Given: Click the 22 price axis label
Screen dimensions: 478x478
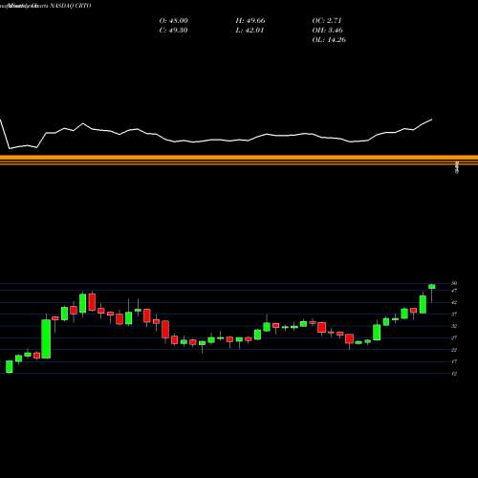Looking at the screenshot, I should click(x=454, y=350).
